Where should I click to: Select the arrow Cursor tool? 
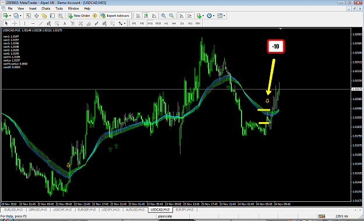6,23
